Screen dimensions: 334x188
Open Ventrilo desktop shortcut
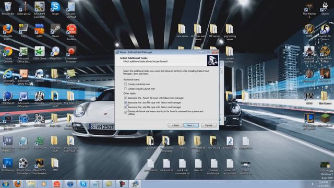(x=40, y=75)
